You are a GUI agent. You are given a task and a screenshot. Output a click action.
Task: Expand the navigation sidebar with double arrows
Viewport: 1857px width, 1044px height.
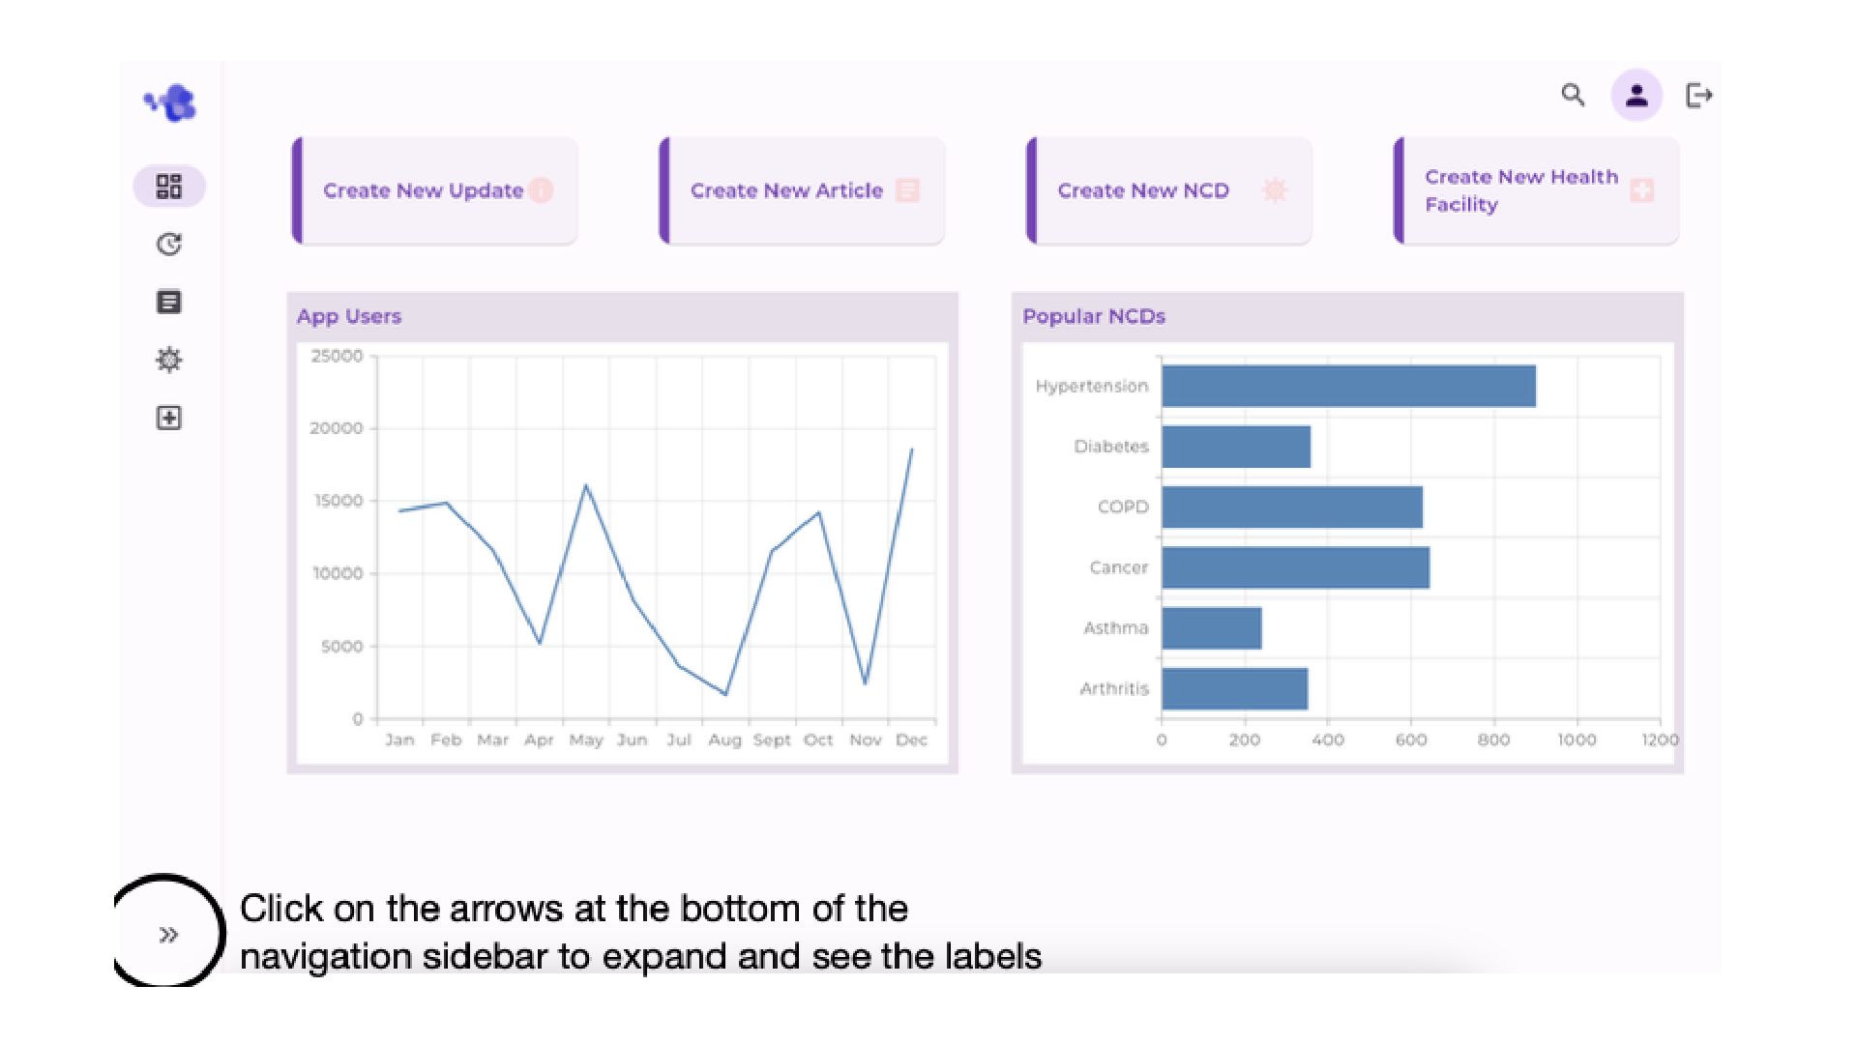tap(169, 935)
